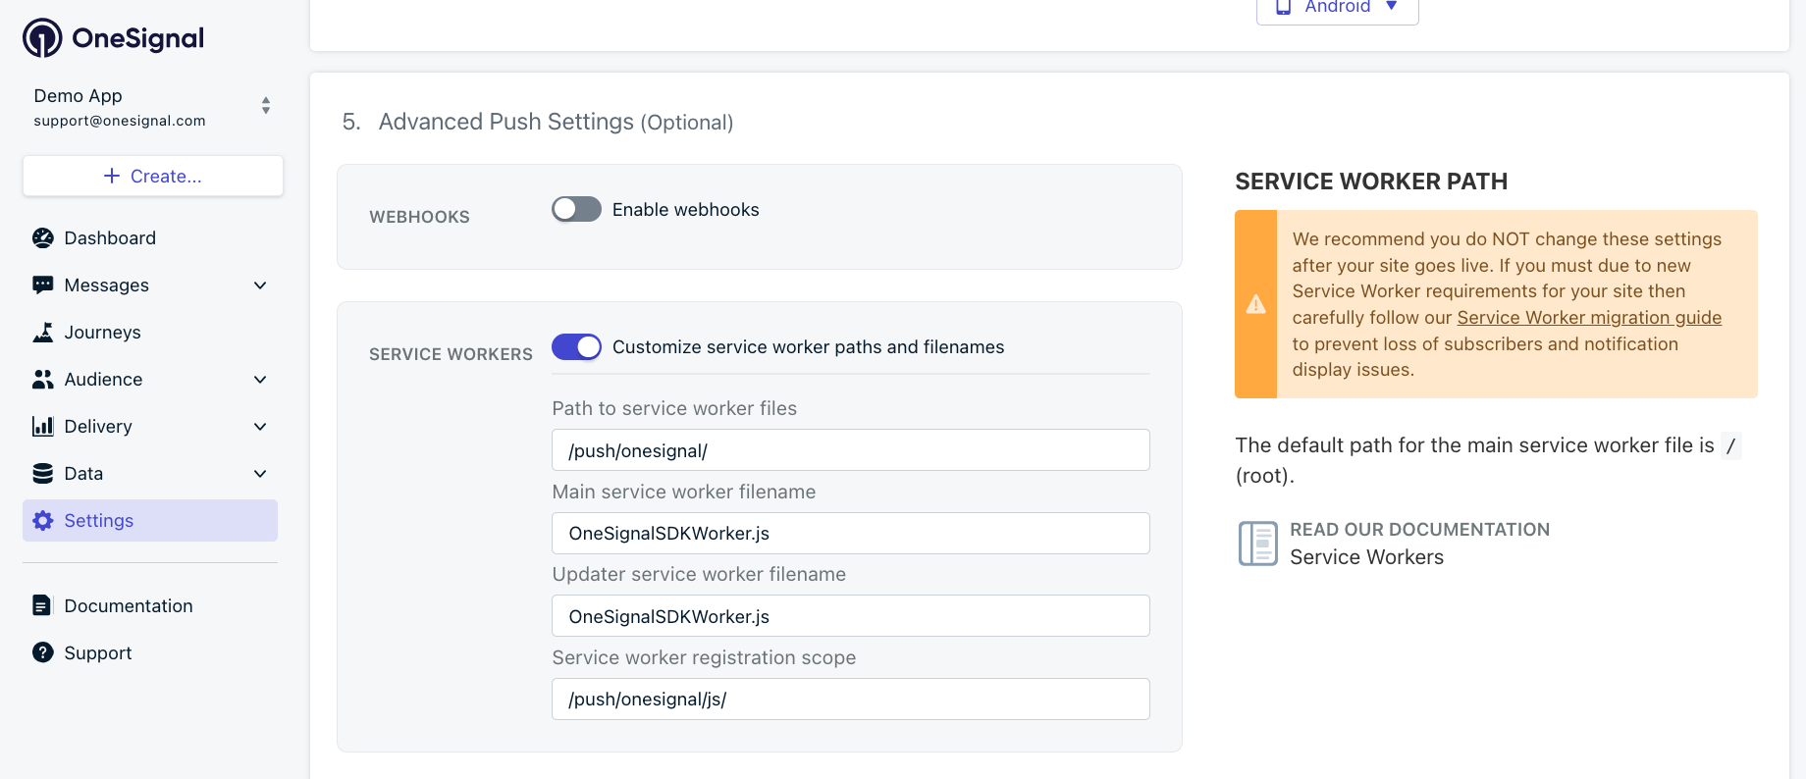
Task: Expand the Messages submenu chevron
Action: (260, 286)
